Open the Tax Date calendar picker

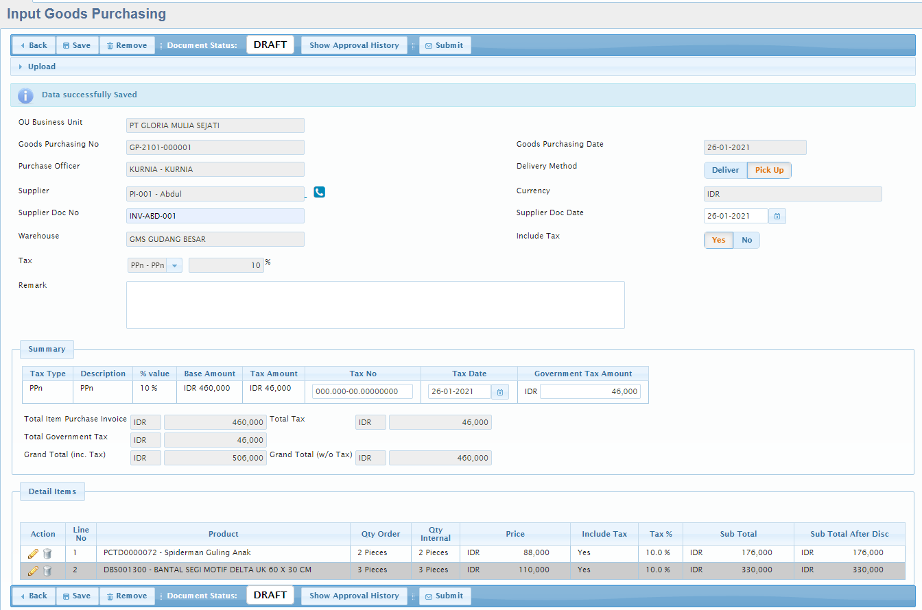click(x=500, y=392)
